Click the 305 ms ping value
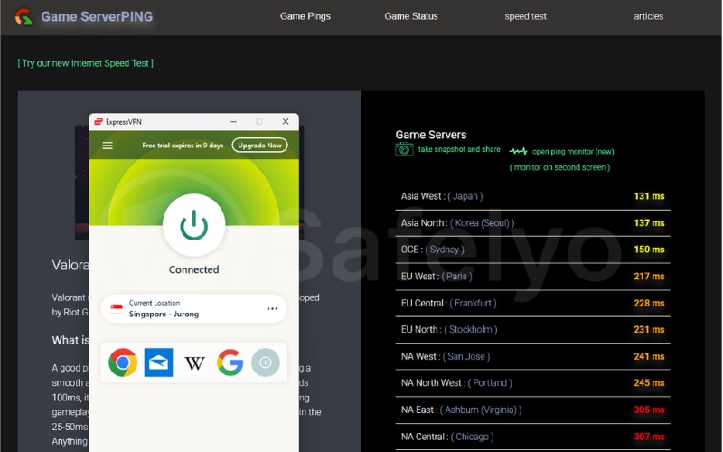Screen dimensions: 723x452 point(649,410)
